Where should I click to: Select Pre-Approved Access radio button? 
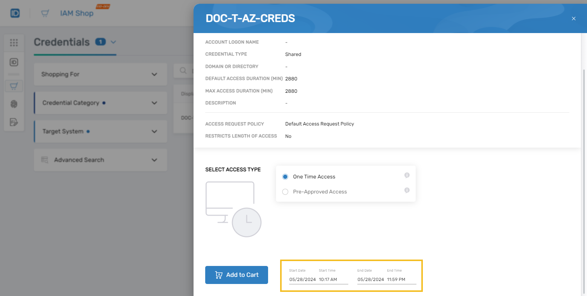click(x=285, y=192)
